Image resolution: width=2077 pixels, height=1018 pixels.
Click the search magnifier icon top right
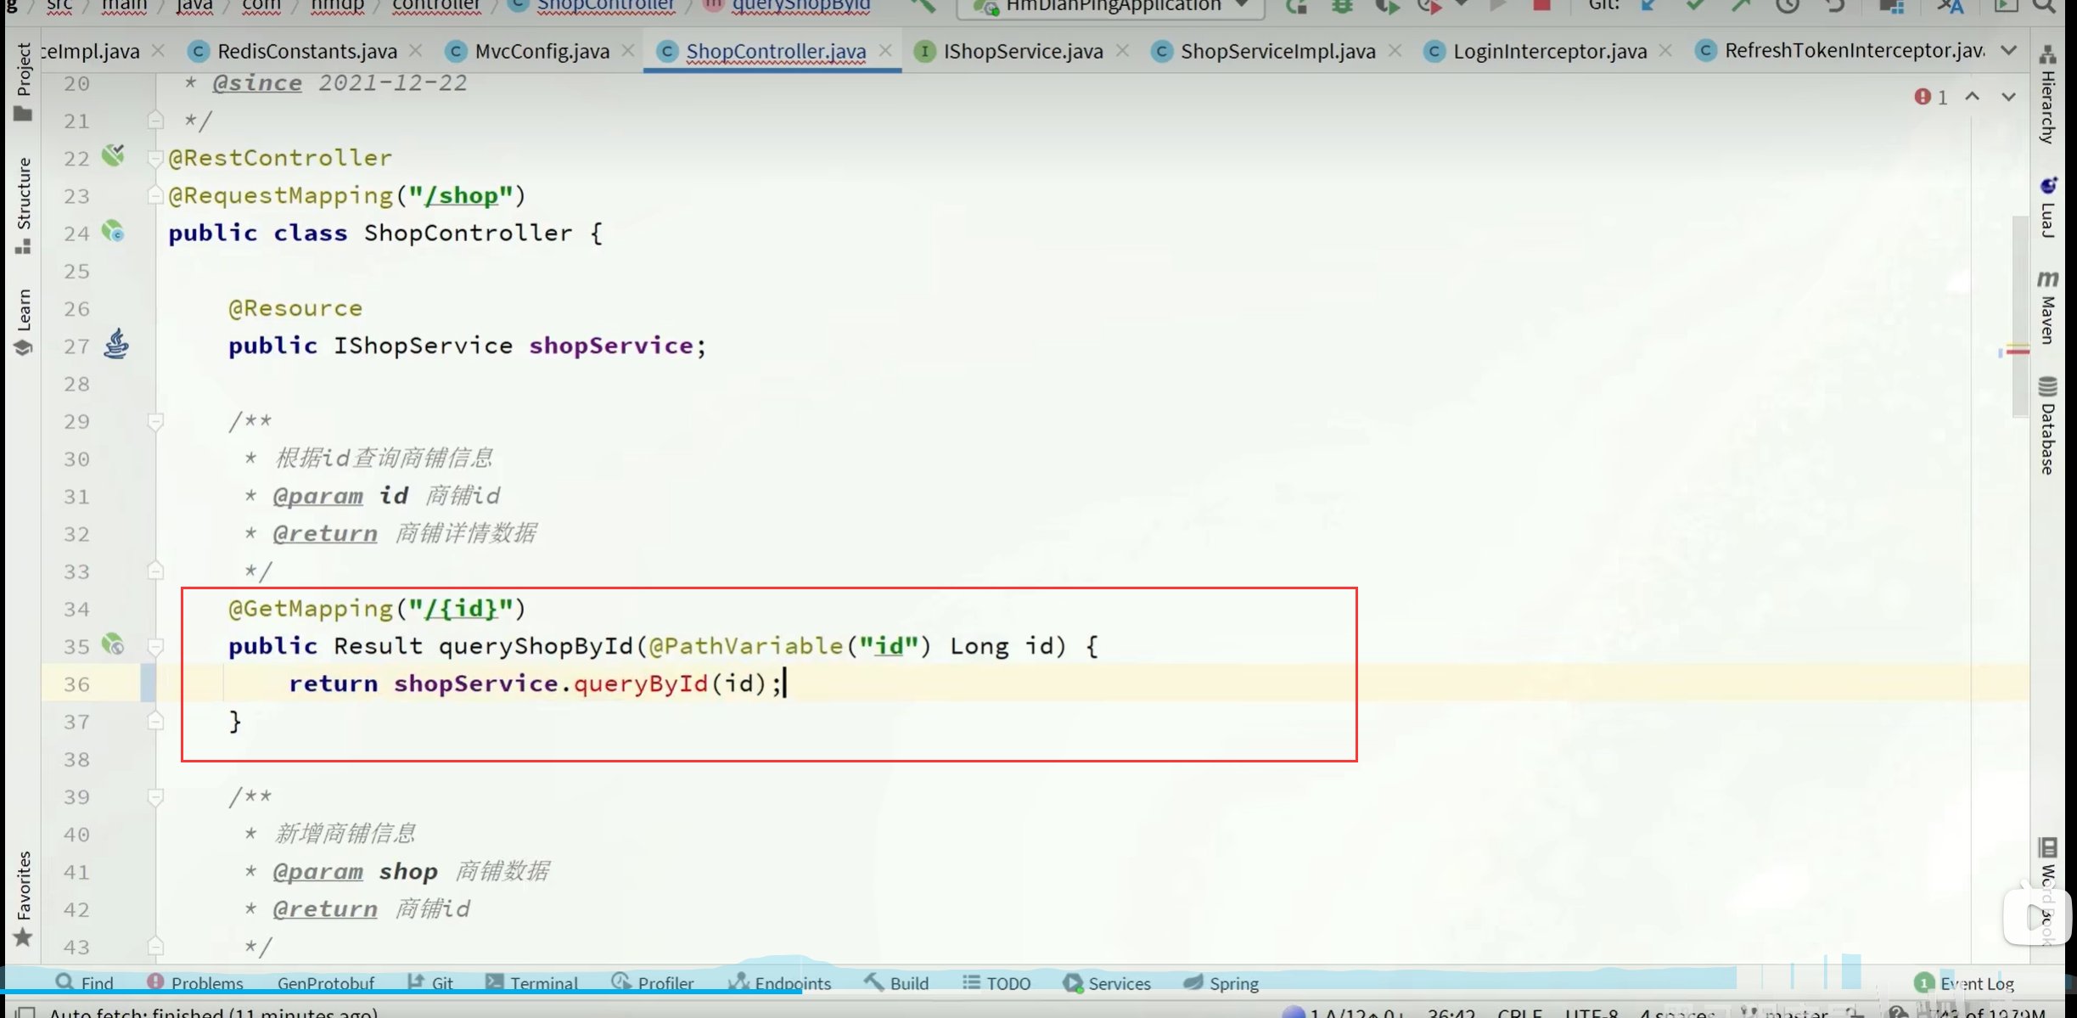click(2045, 6)
